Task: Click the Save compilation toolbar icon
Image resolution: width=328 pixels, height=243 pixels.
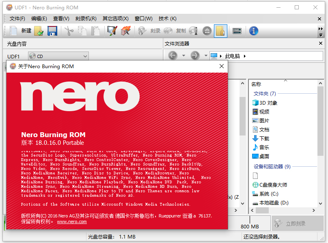Action: (x=52, y=31)
